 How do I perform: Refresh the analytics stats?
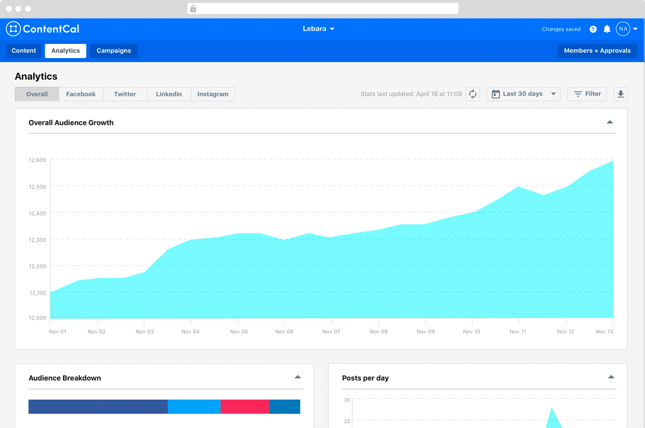click(473, 94)
